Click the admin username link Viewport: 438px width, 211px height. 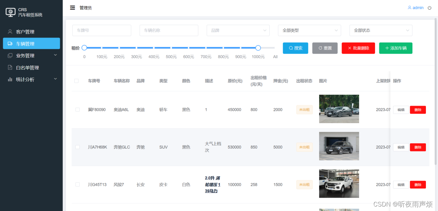pyautogui.click(x=418, y=8)
